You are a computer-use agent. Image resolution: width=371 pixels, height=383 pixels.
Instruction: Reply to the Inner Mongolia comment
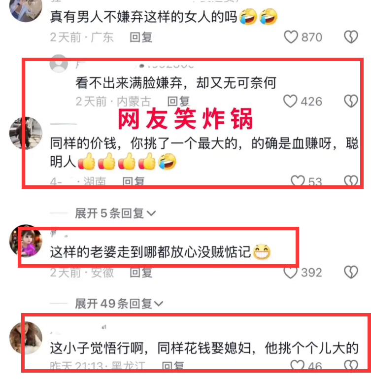[179, 102]
